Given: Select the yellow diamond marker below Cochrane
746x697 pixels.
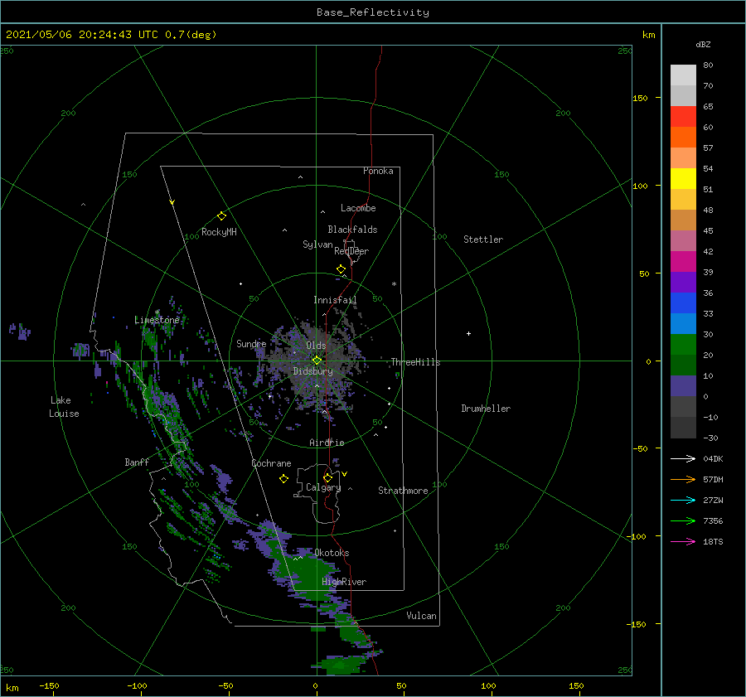Looking at the screenshot, I should 284,479.
